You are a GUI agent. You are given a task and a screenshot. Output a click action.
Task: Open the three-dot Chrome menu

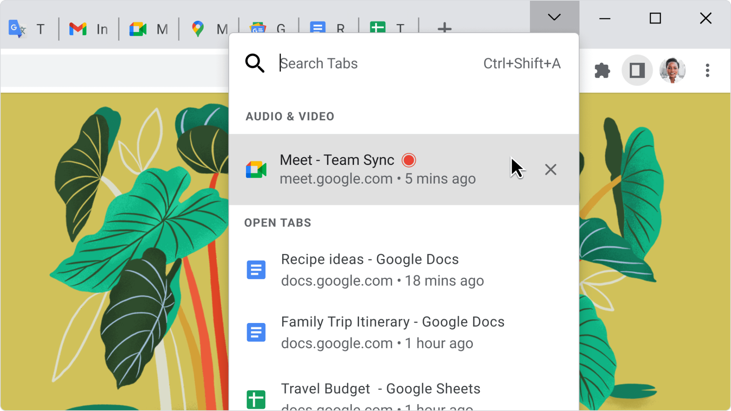click(x=707, y=70)
